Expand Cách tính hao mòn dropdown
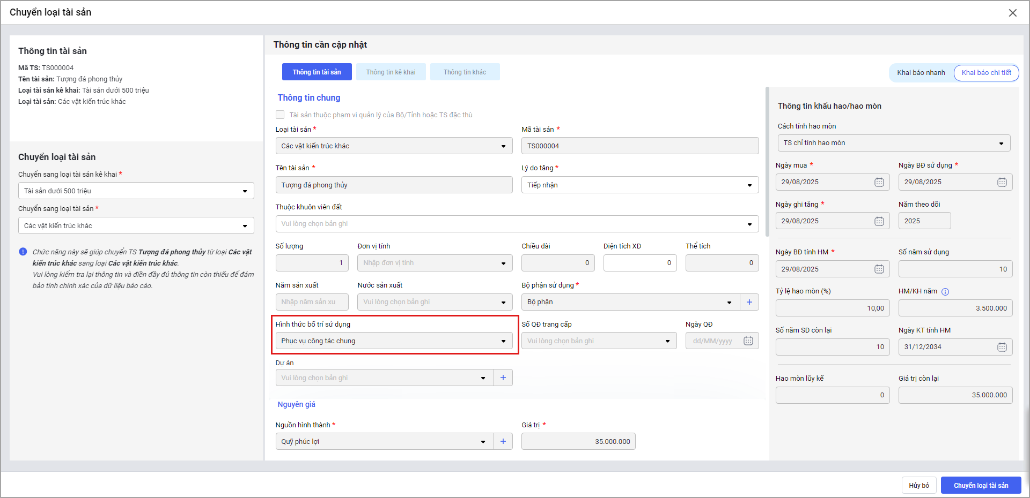 pyautogui.click(x=893, y=143)
